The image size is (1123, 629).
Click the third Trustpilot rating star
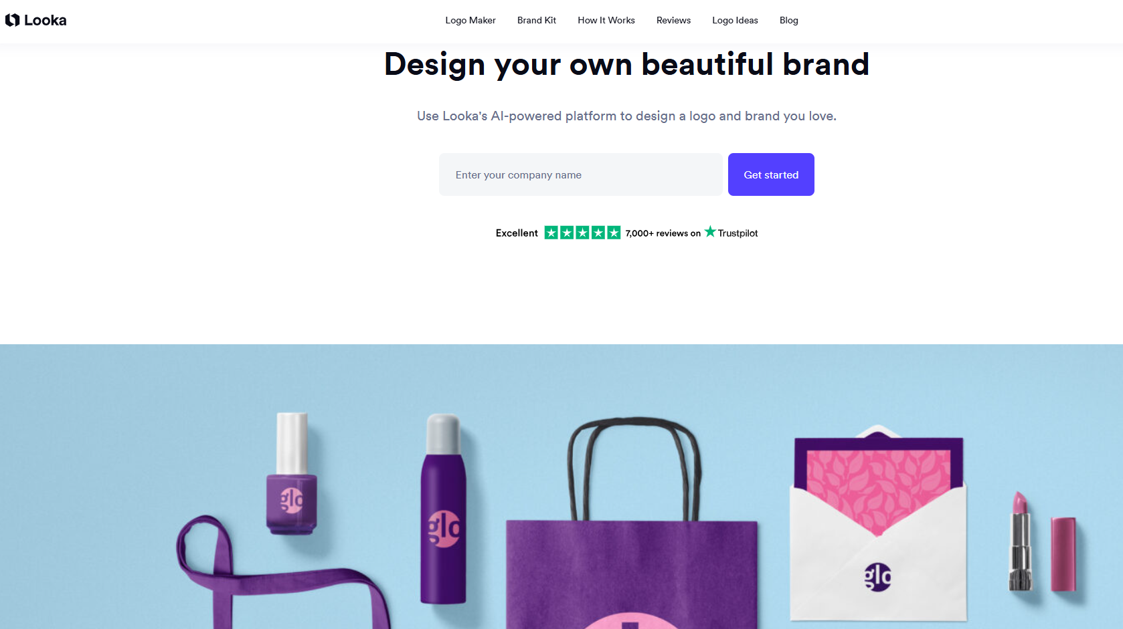pyautogui.click(x=582, y=233)
